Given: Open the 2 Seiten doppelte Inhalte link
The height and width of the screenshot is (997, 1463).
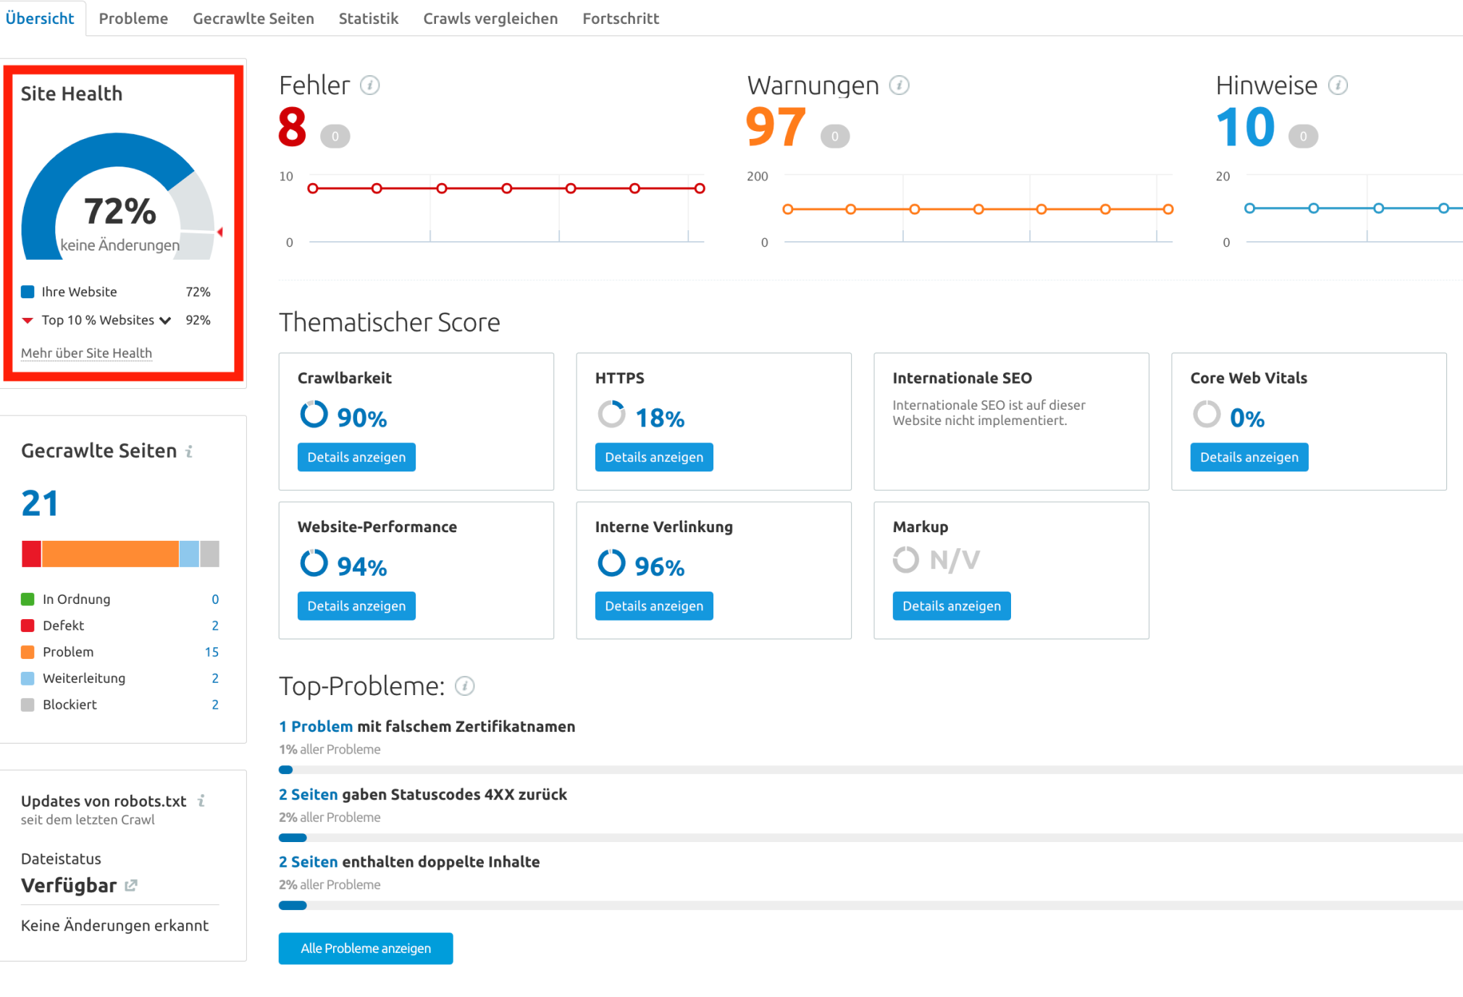Looking at the screenshot, I should click(x=309, y=862).
